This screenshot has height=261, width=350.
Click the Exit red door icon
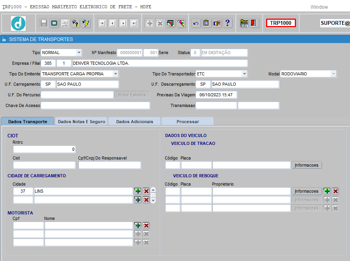254,23
